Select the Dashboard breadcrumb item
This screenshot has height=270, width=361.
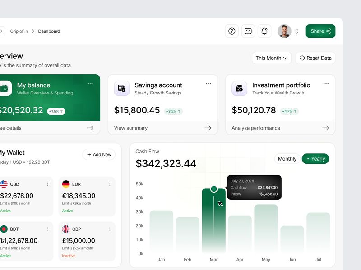click(49, 31)
